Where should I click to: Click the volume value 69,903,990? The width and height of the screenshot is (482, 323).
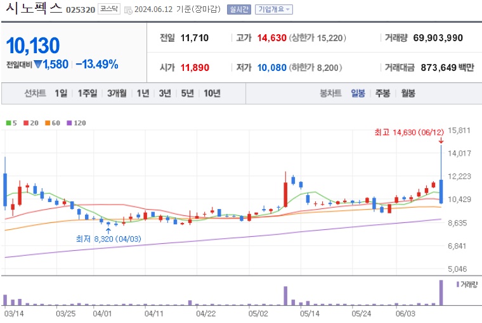pos(438,38)
